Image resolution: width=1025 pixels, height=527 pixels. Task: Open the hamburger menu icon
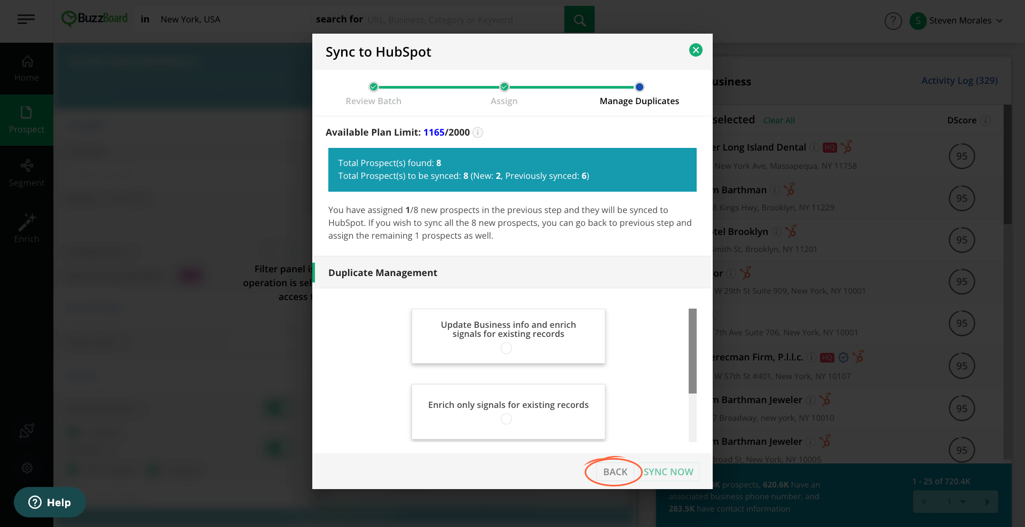click(x=26, y=20)
